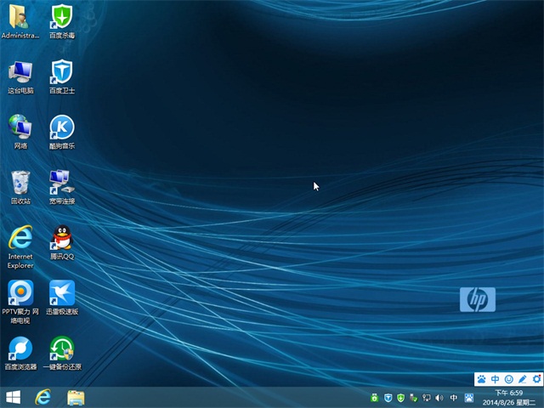
Task: Open the 百度杀毒 antivirus desktop shortcut
Action: pyautogui.click(x=62, y=17)
